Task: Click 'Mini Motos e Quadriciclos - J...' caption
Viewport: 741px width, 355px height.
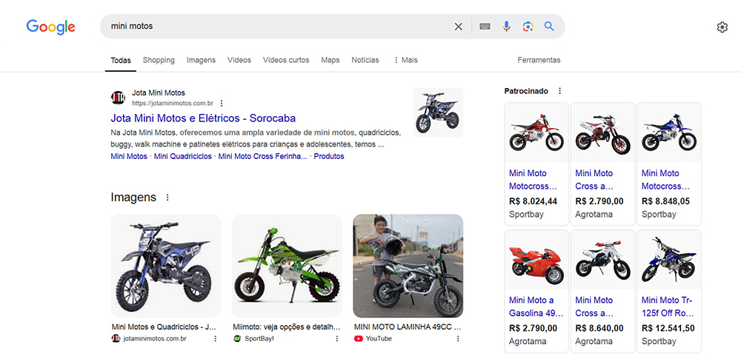Action: click(x=164, y=327)
